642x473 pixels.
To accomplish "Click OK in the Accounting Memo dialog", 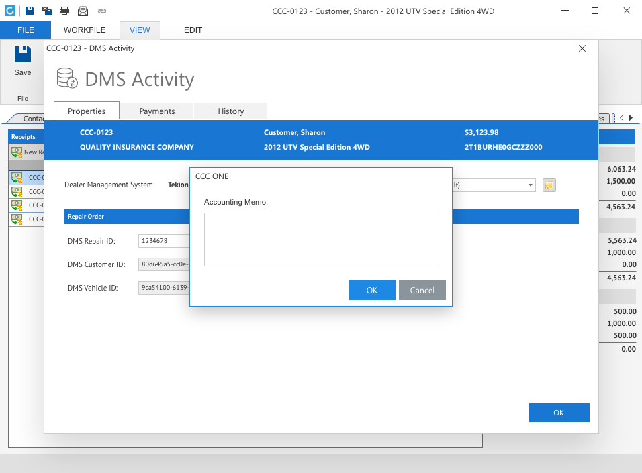I will click(x=372, y=290).
